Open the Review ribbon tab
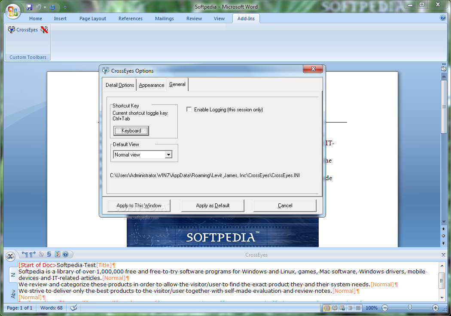 pos(194,18)
